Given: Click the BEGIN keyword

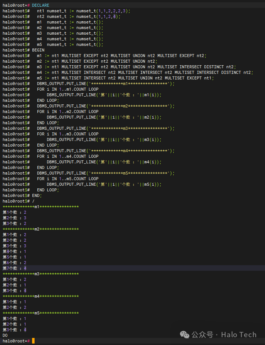Looking at the screenshot, I should pyautogui.click(x=38, y=50).
